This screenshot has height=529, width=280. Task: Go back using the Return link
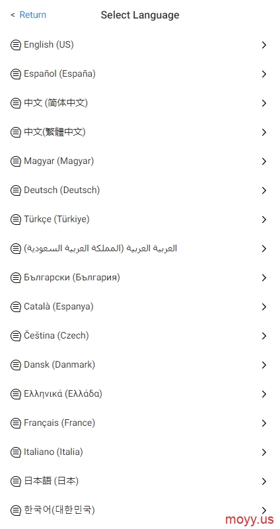32,15
